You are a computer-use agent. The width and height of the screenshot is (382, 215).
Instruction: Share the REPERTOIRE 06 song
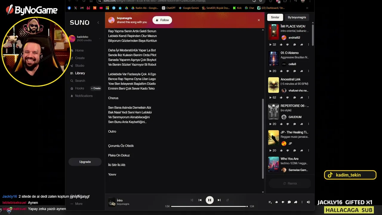pos(301,124)
